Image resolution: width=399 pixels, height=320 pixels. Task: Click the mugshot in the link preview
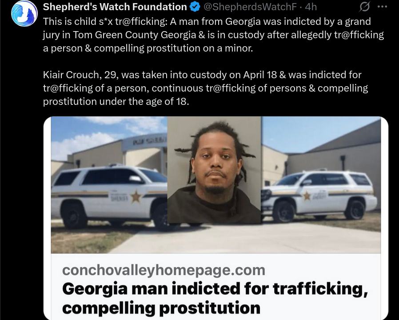[x=214, y=170]
